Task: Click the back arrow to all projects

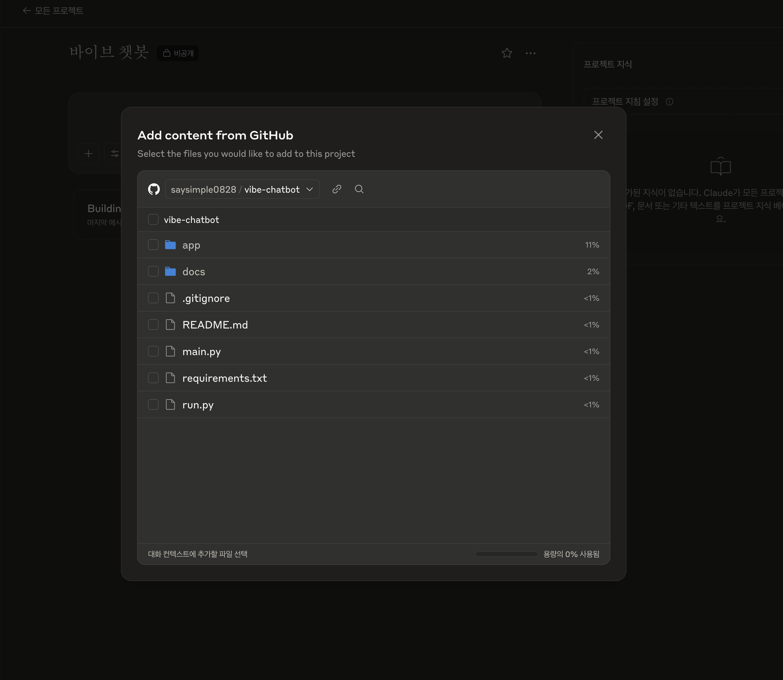Action: (27, 11)
